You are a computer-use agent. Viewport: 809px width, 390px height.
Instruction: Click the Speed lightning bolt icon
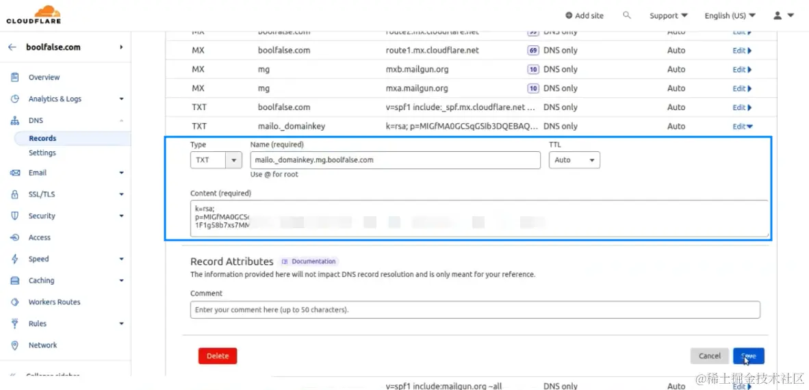[x=15, y=259]
